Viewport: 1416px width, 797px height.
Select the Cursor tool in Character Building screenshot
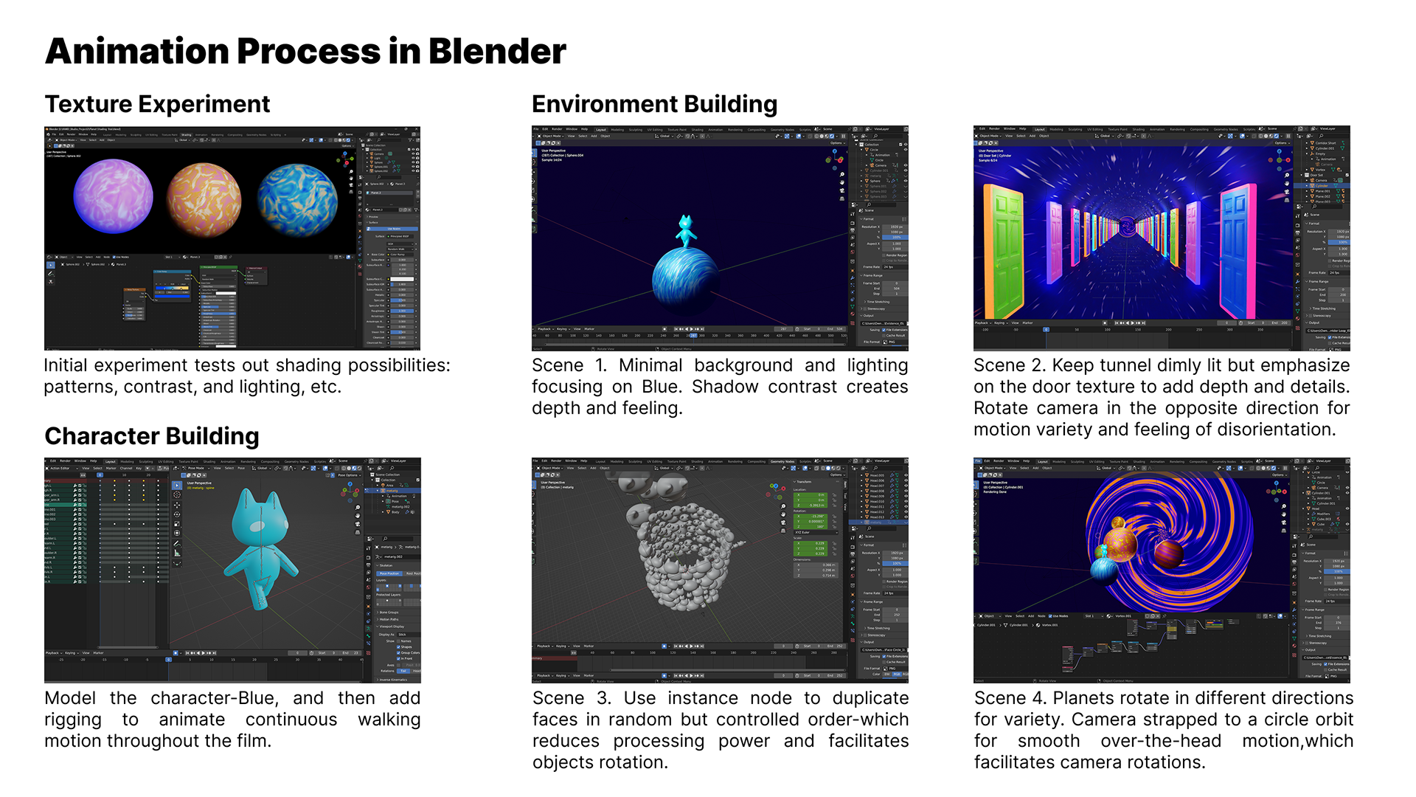[x=177, y=494]
